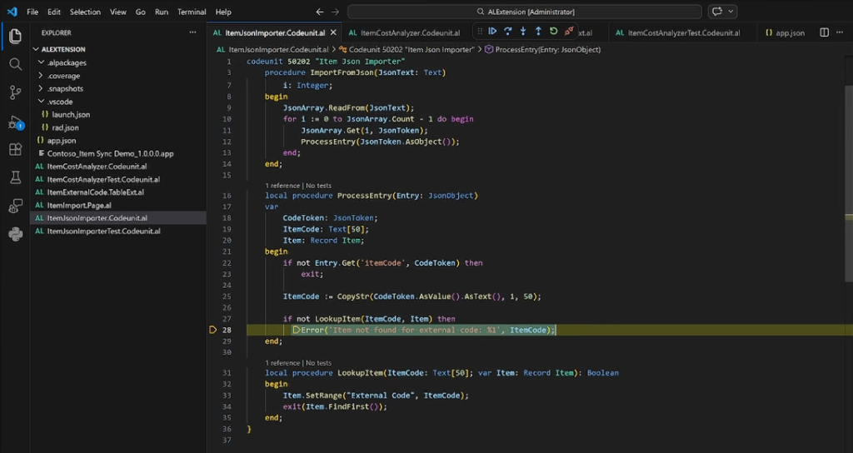Viewport: 853px width, 453px height.
Task: Select ItemJsonImporter.Codeunit.al in explorer
Action: click(x=97, y=218)
